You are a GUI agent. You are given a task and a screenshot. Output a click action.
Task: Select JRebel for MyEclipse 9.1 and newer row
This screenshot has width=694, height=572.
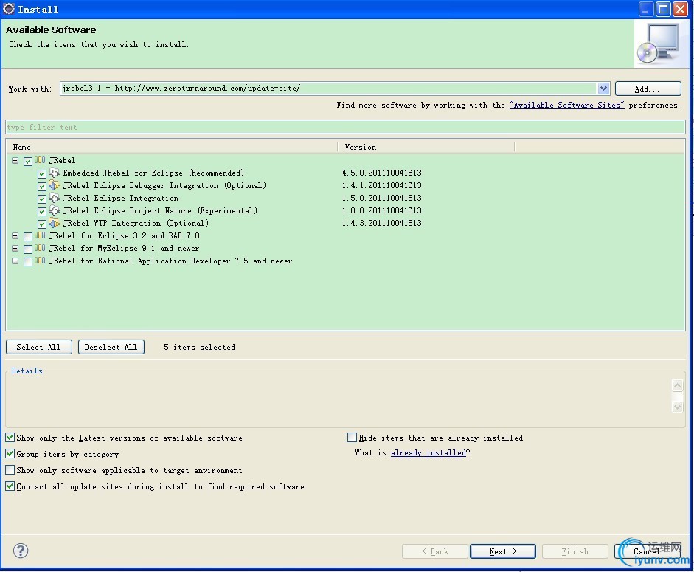125,248
